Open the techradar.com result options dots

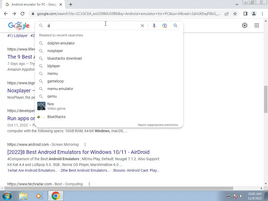89,184
